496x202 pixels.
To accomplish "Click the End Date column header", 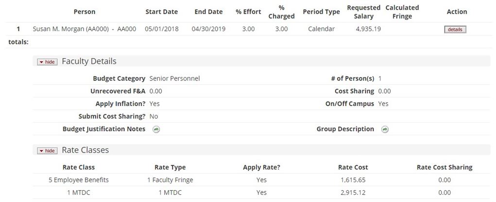I will click(208, 12).
